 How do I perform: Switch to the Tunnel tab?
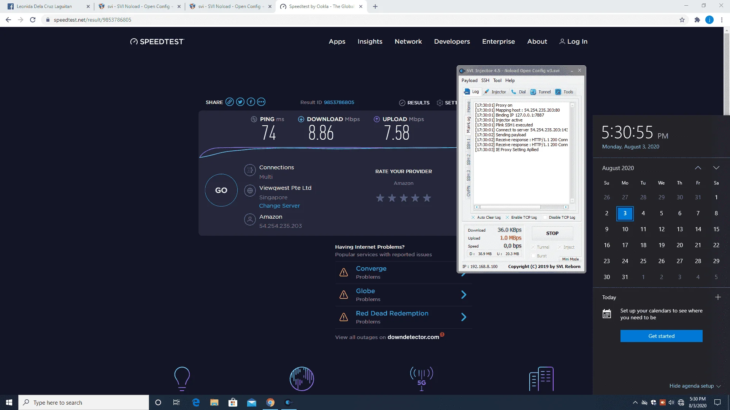pyautogui.click(x=541, y=92)
